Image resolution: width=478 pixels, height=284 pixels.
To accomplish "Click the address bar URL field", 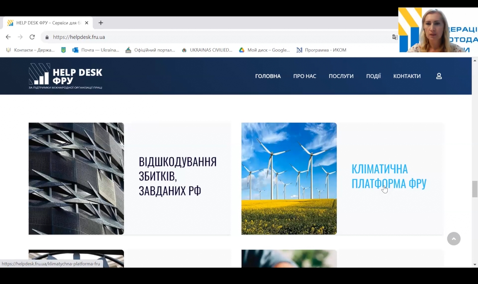I will (x=207, y=37).
